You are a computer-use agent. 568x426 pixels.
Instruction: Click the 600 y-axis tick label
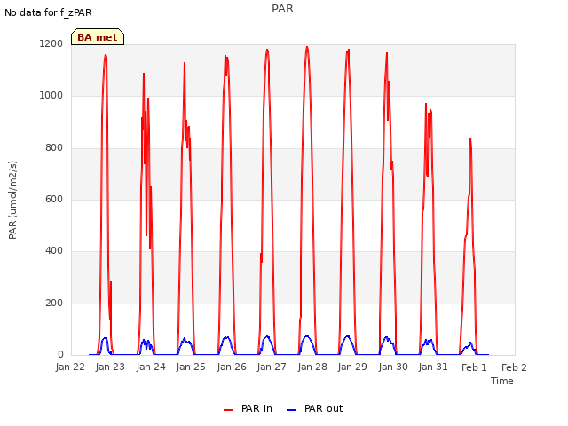click(x=54, y=199)
